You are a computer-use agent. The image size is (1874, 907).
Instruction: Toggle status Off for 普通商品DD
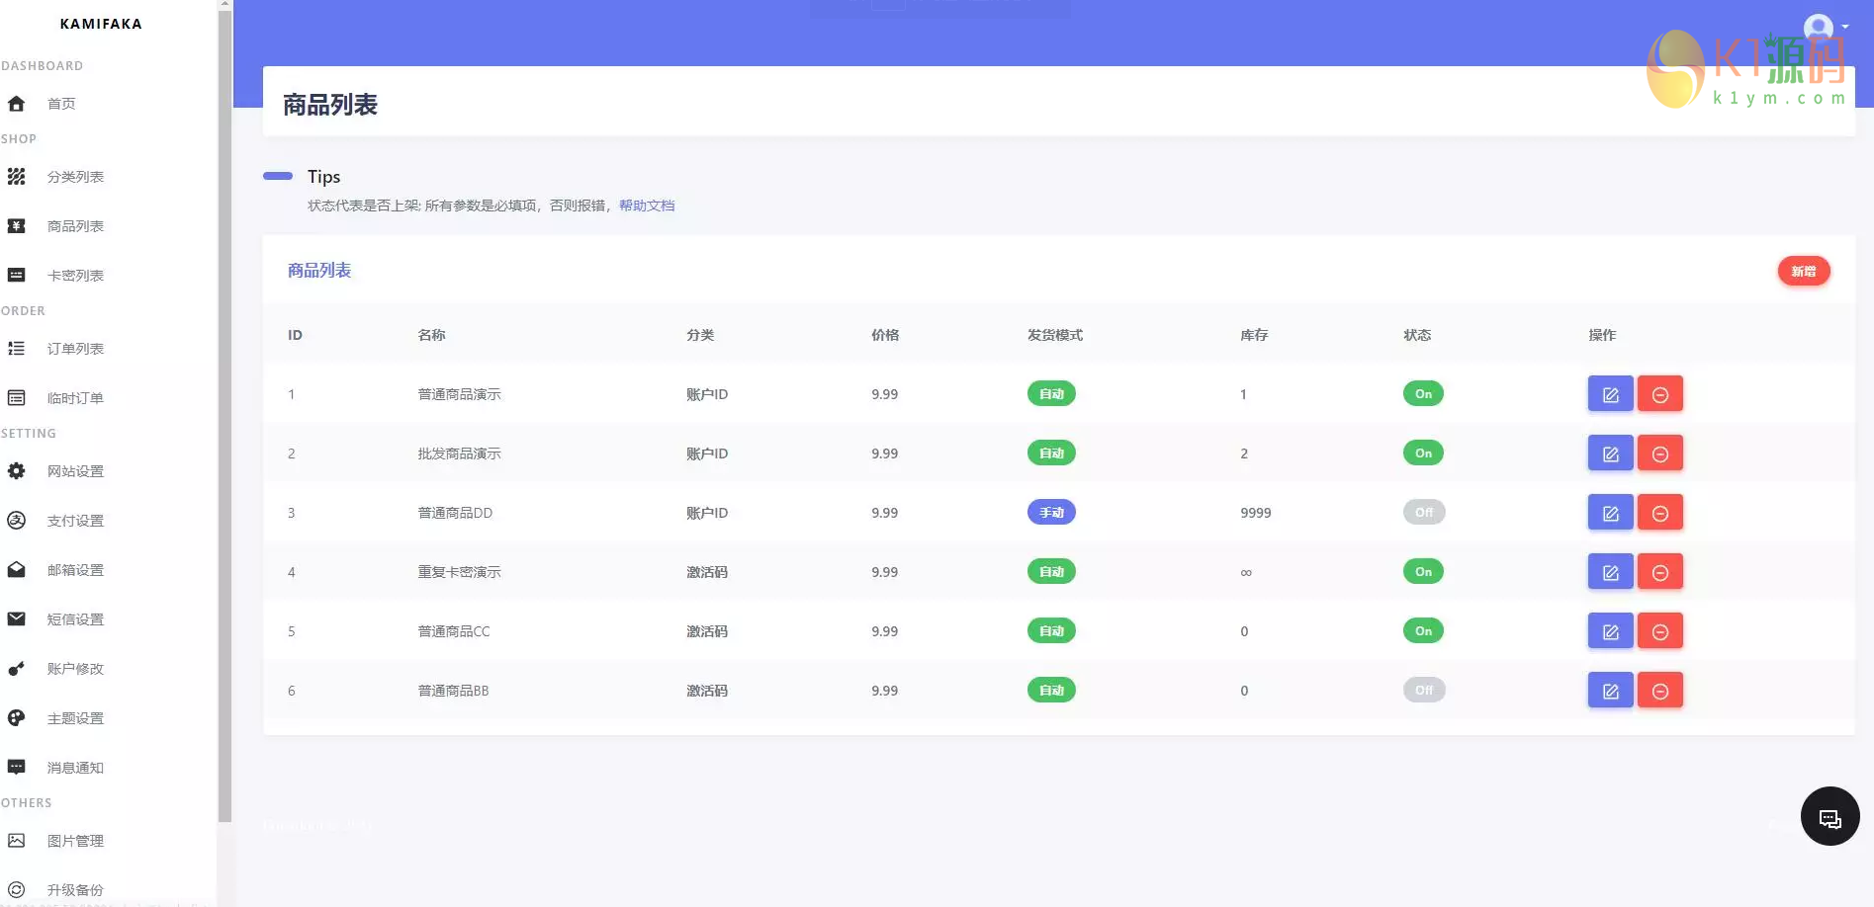point(1424,513)
